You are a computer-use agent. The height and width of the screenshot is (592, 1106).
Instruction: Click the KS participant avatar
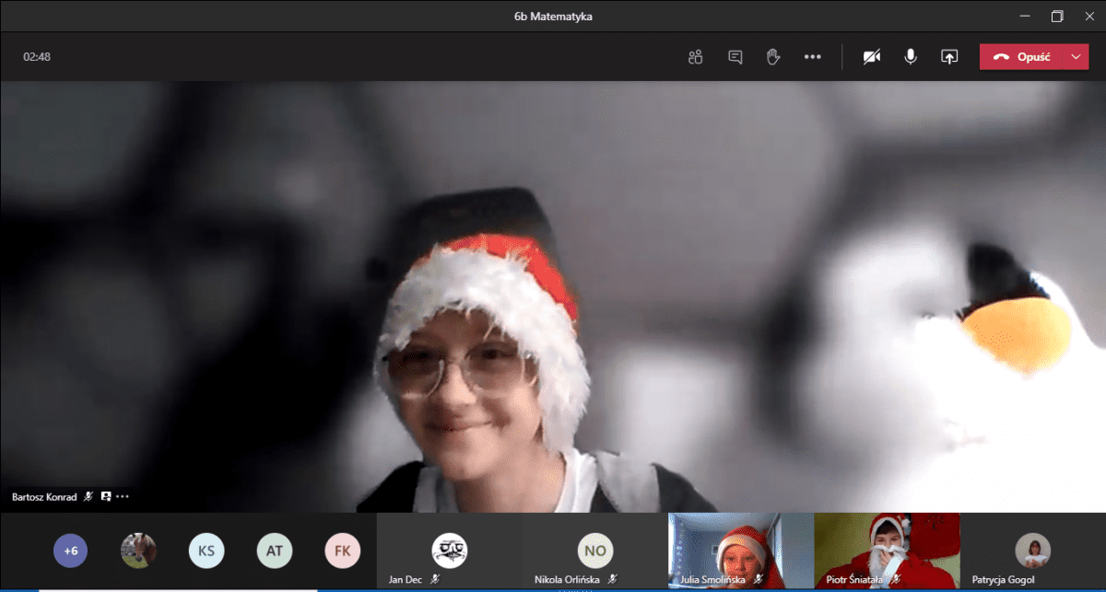pos(206,551)
